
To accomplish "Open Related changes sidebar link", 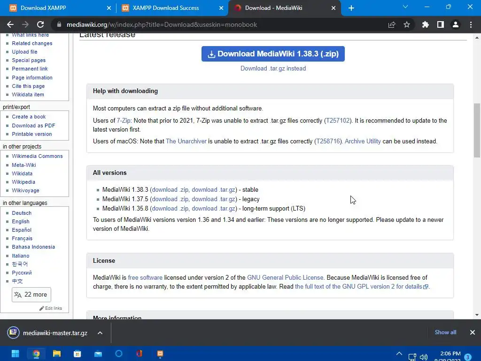I will tap(32, 43).
